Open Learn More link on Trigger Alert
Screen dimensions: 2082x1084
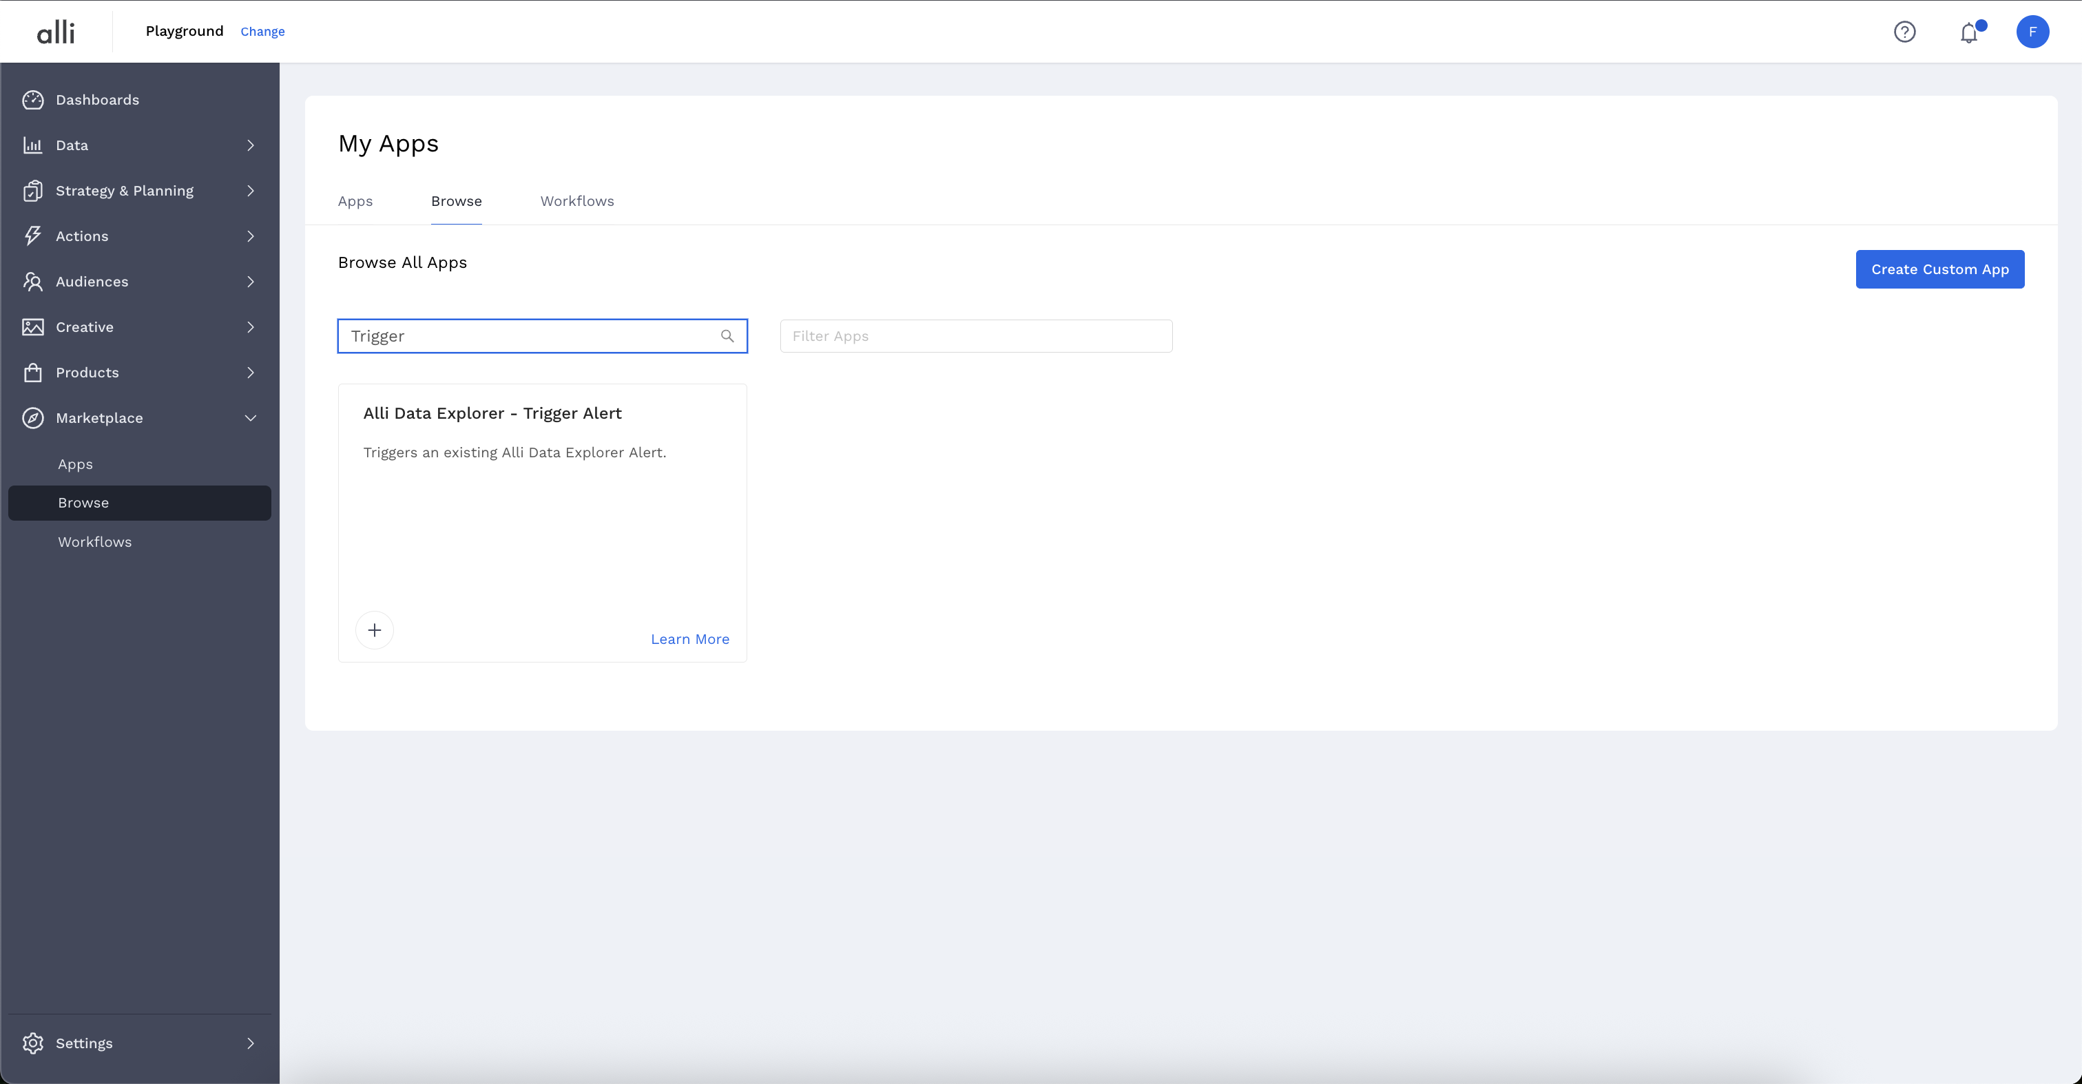pyautogui.click(x=689, y=639)
